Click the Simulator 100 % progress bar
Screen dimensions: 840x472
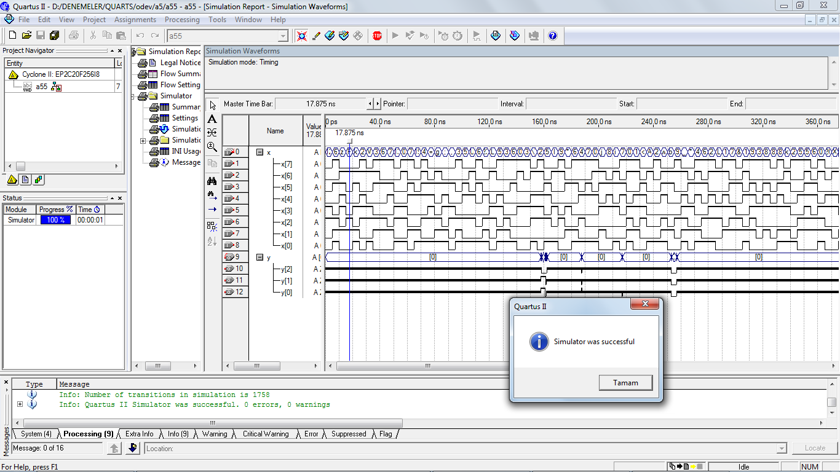(x=56, y=220)
